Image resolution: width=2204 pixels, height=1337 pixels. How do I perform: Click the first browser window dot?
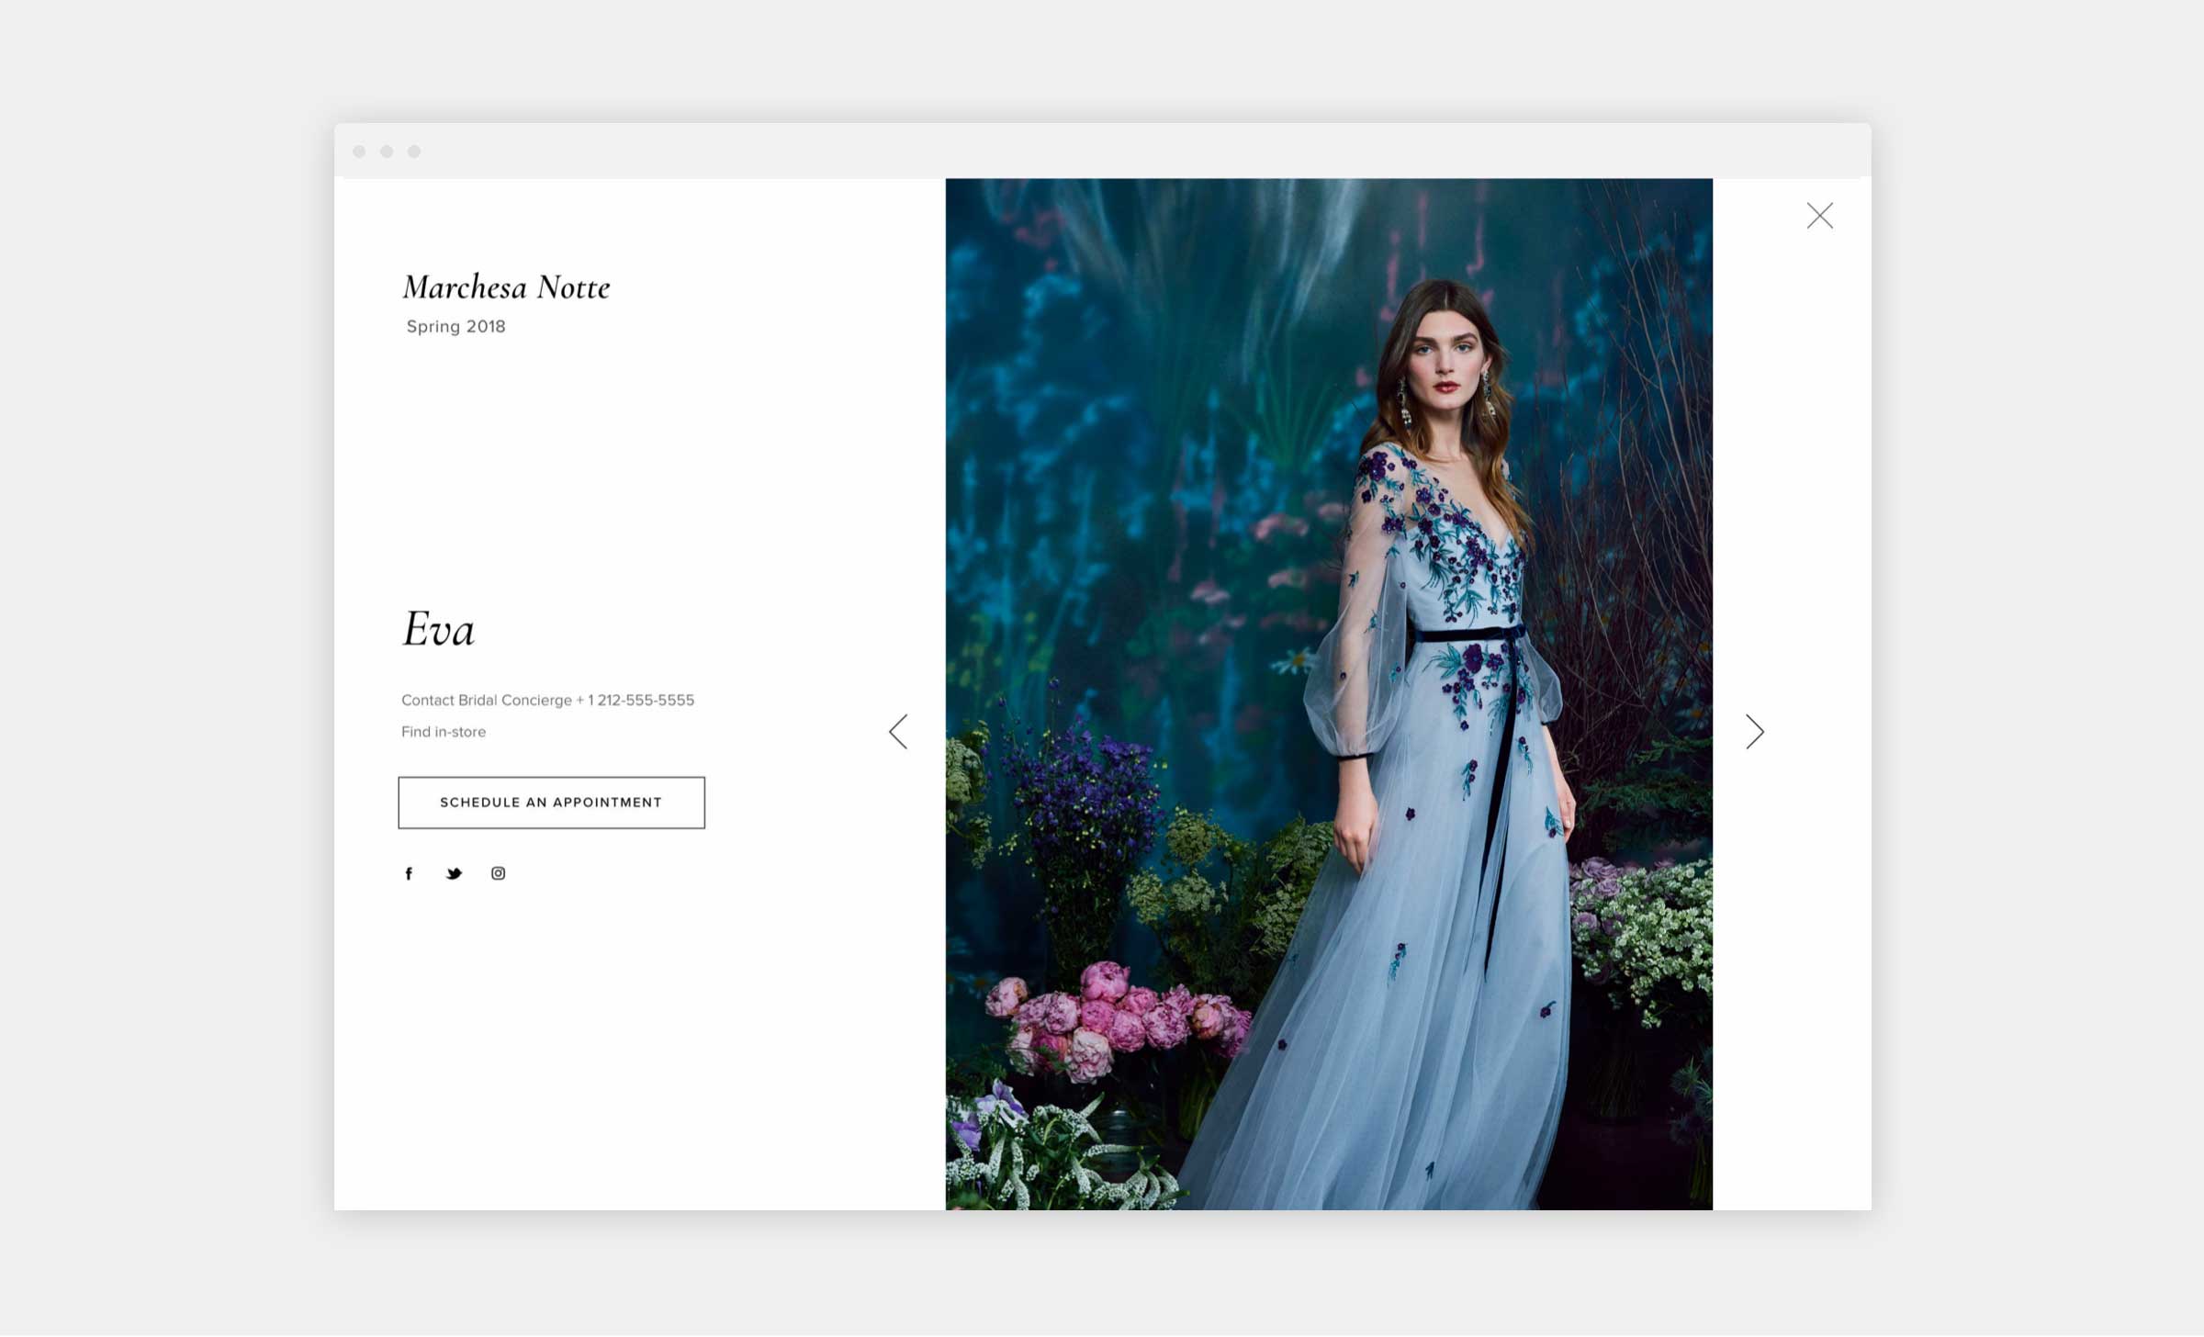point(360,152)
